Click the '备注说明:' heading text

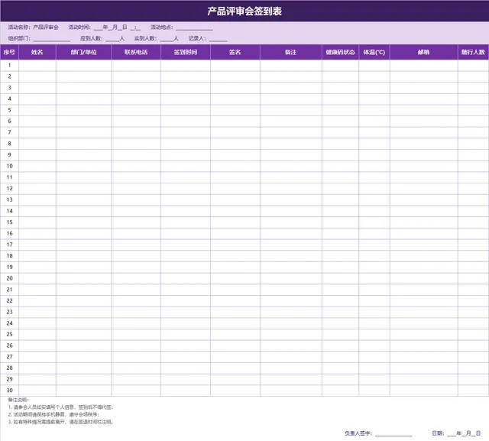pos(18,400)
